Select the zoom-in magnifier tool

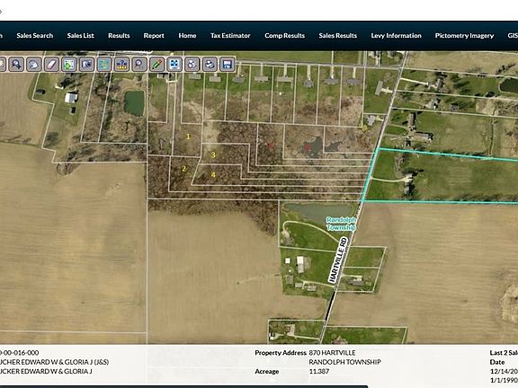(x=16, y=65)
